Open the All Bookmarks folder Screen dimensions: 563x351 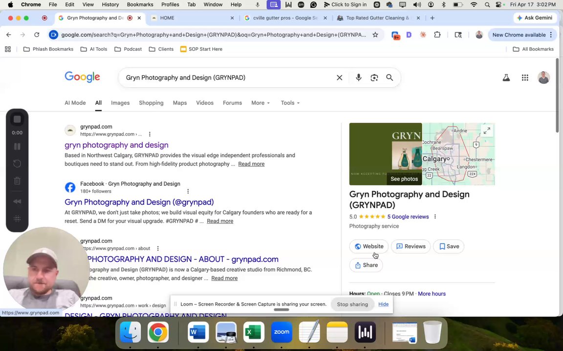click(x=533, y=49)
